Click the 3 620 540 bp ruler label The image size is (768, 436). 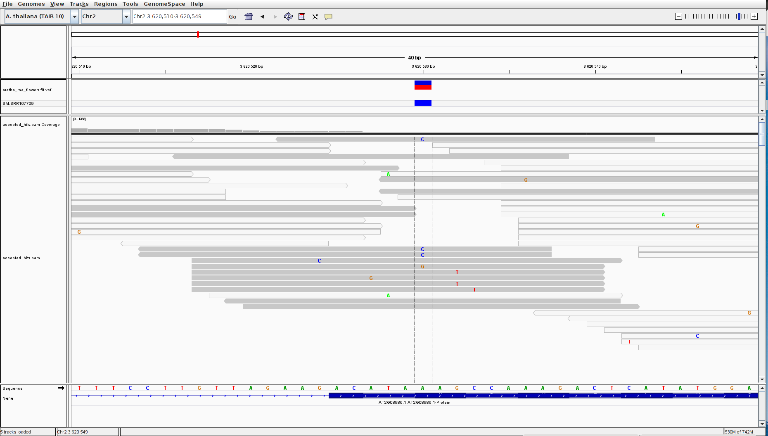[595, 66]
